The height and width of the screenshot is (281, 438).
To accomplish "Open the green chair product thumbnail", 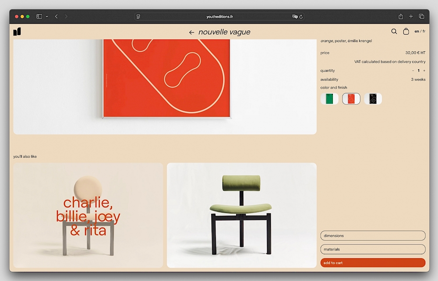I will 241,215.
